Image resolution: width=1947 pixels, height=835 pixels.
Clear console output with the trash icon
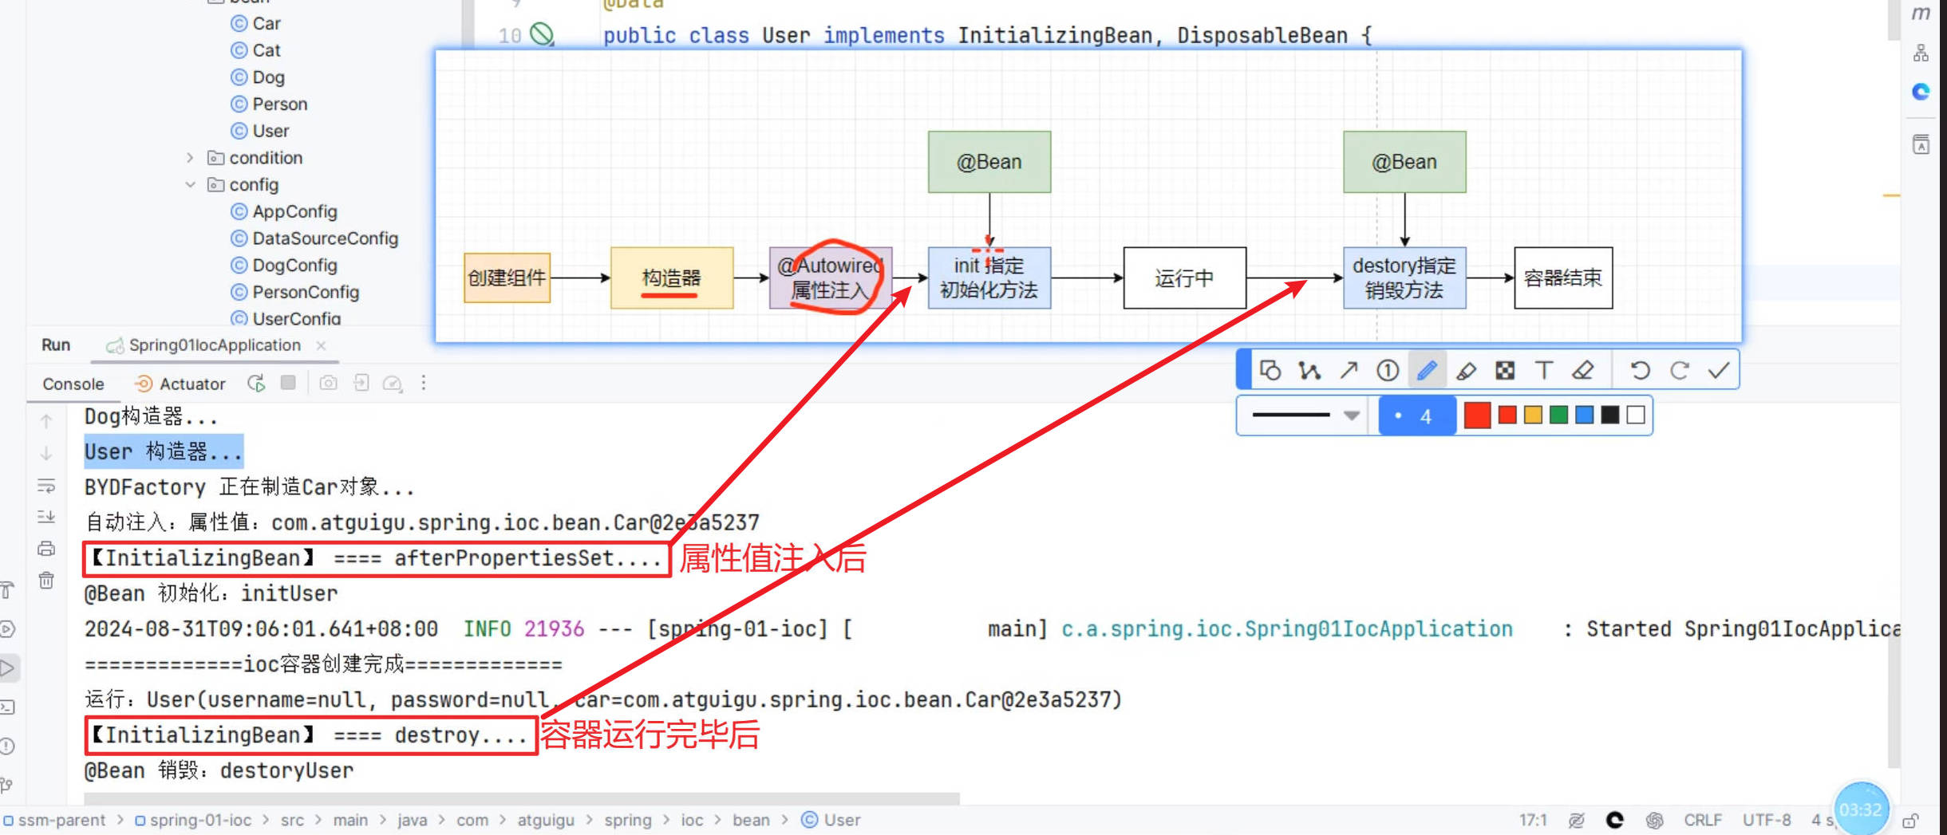pos(46,581)
